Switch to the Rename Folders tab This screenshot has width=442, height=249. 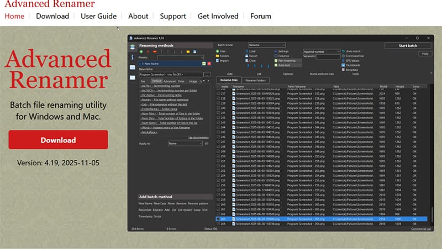point(255,80)
